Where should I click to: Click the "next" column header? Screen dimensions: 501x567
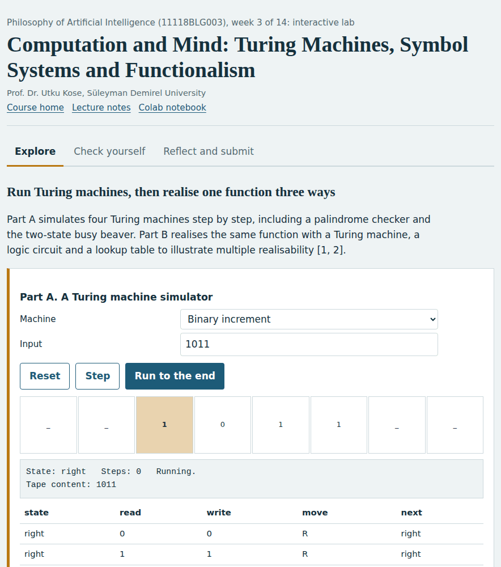pyautogui.click(x=411, y=513)
